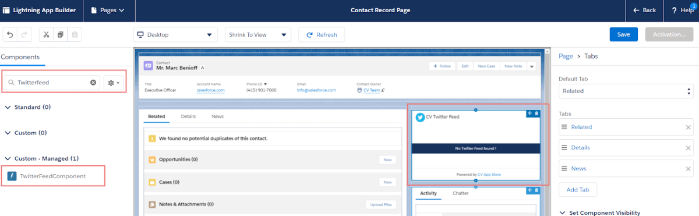Undo the last change
699x216 pixels.
[10, 35]
